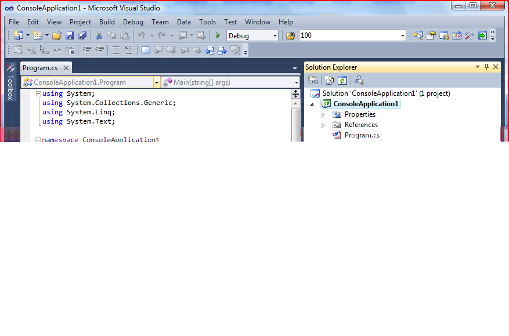This screenshot has height=336, width=509.
Task: Open a file with the folder icon
Action: coord(57,35)
